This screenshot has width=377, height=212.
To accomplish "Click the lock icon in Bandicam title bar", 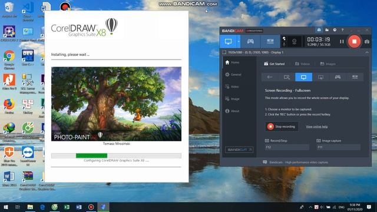I will [x=319, y=30].
